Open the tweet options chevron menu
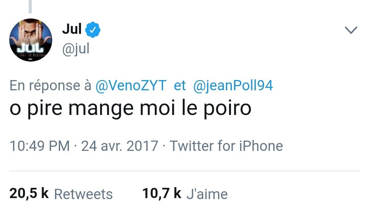The width and height of the screenshot is (369, 208). pyautogui.click(x=351, y=30)
